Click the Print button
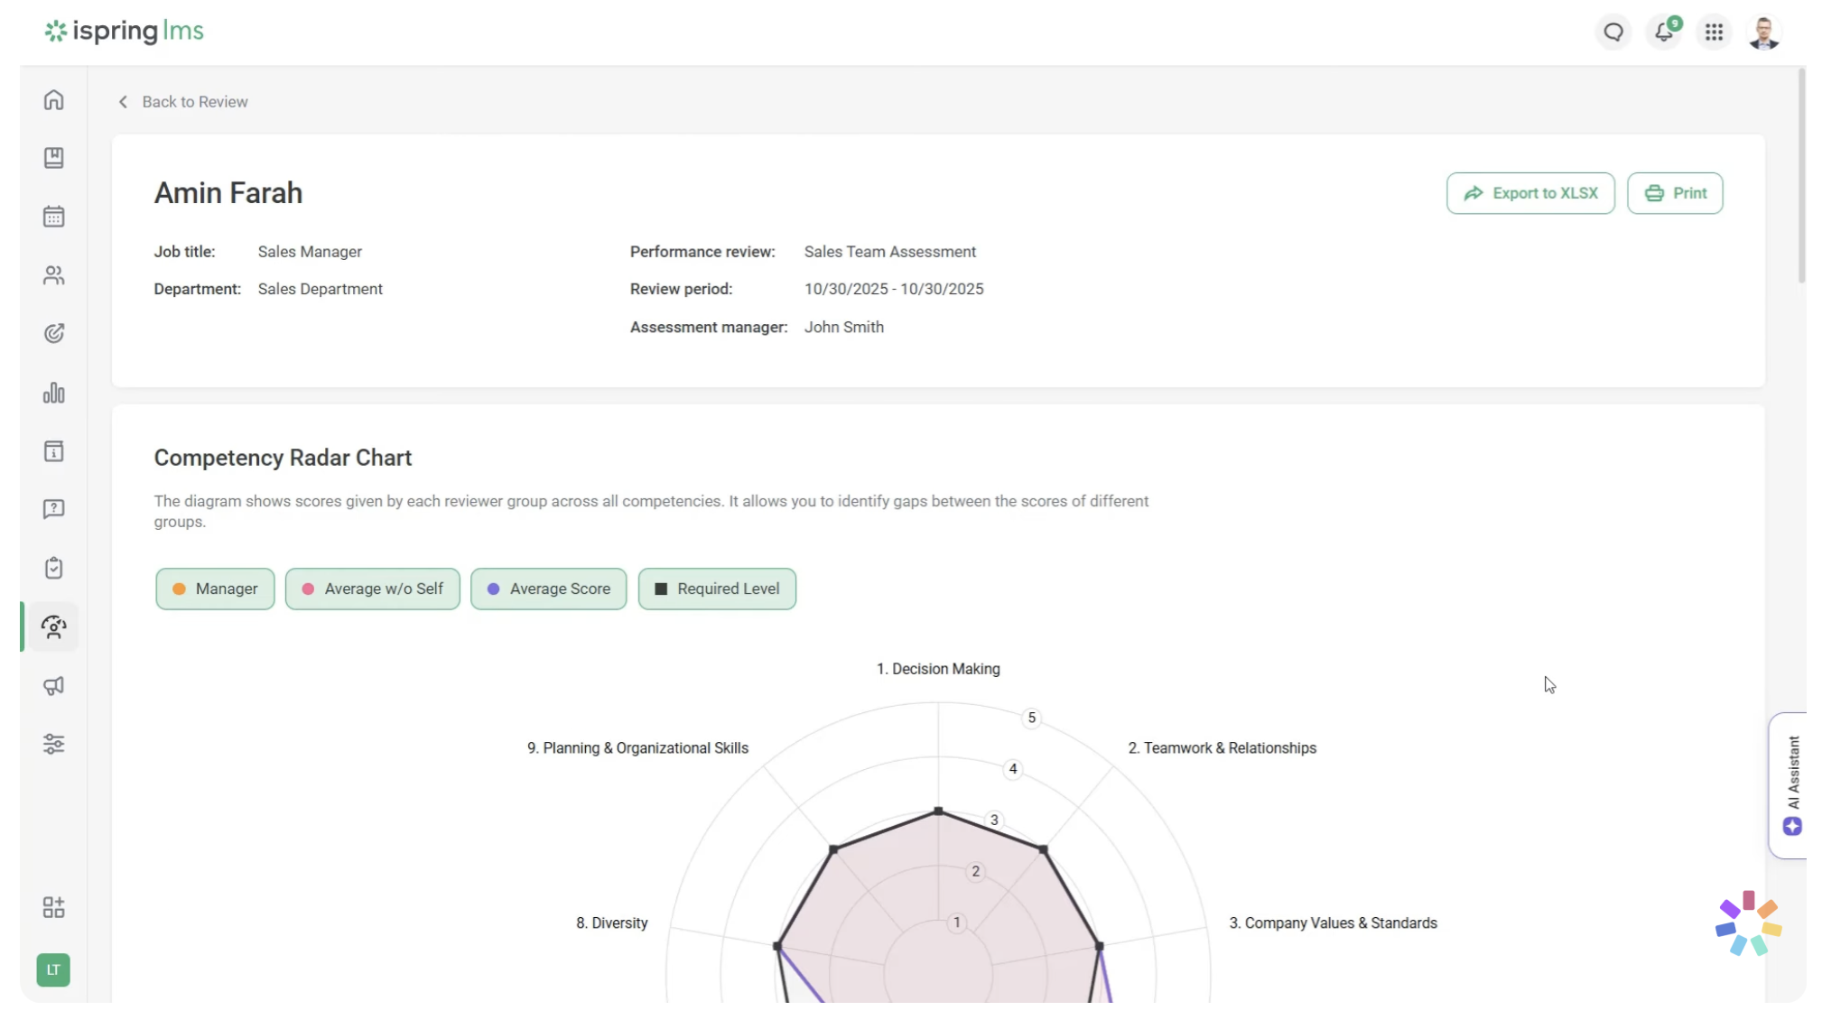 point(1674,193)
